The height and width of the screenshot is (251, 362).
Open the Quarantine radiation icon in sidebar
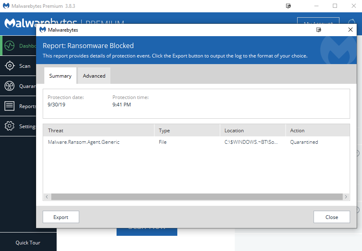pos(9,86)
